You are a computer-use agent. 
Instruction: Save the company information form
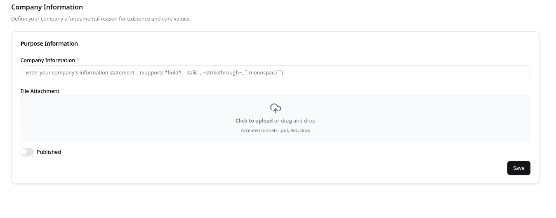[518, 168]
